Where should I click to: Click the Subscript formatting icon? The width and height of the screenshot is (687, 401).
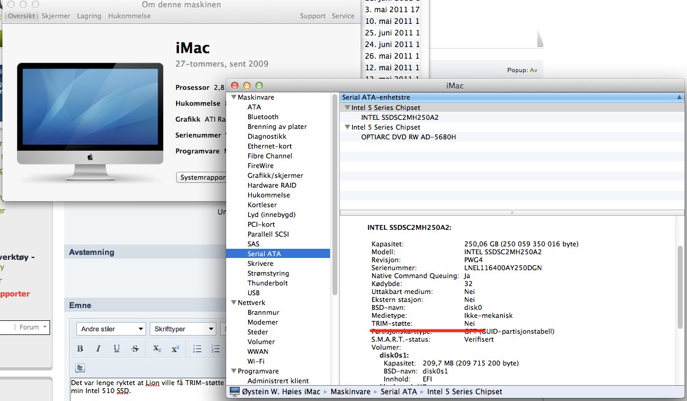157,348
